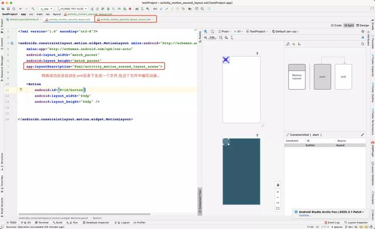375x229 pixels.
Task: Click the yellow lightbulb intention icon
Action: coord(21,90)
